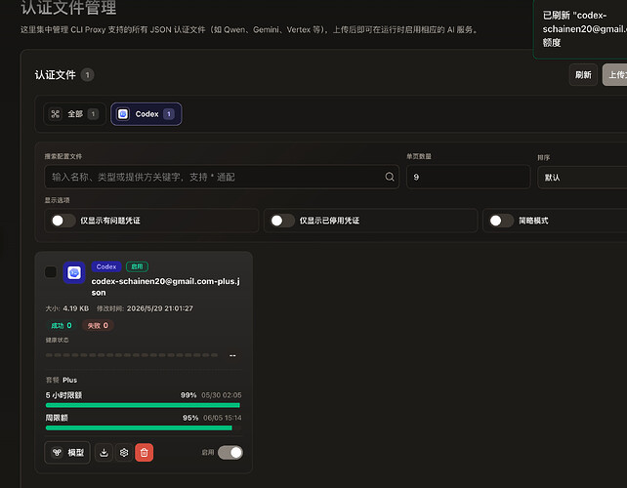This screenshot has height=488, width=627.
Task: Click the 刷新 button
Action: (583, 75)
